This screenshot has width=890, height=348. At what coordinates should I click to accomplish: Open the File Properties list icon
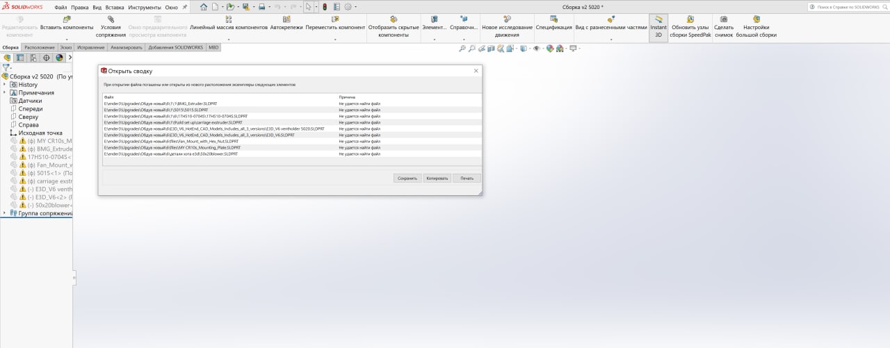coord(337,6)
